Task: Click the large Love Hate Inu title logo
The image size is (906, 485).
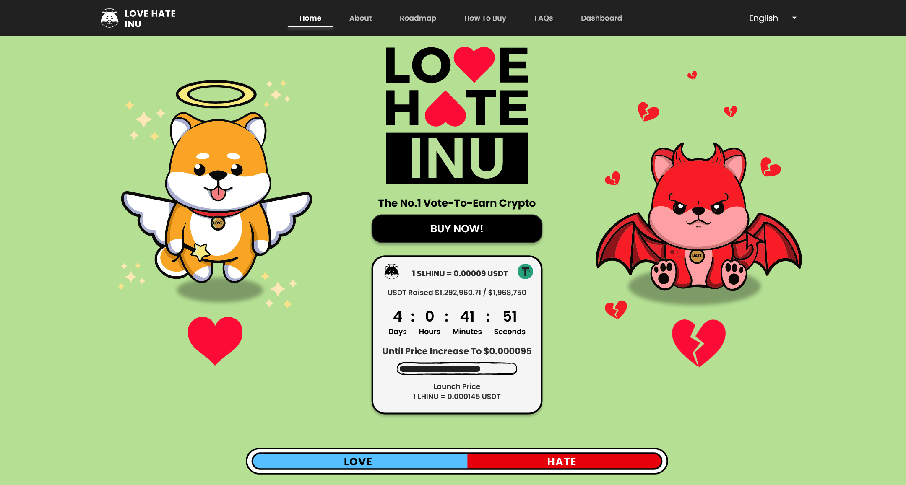Action: 457,115
